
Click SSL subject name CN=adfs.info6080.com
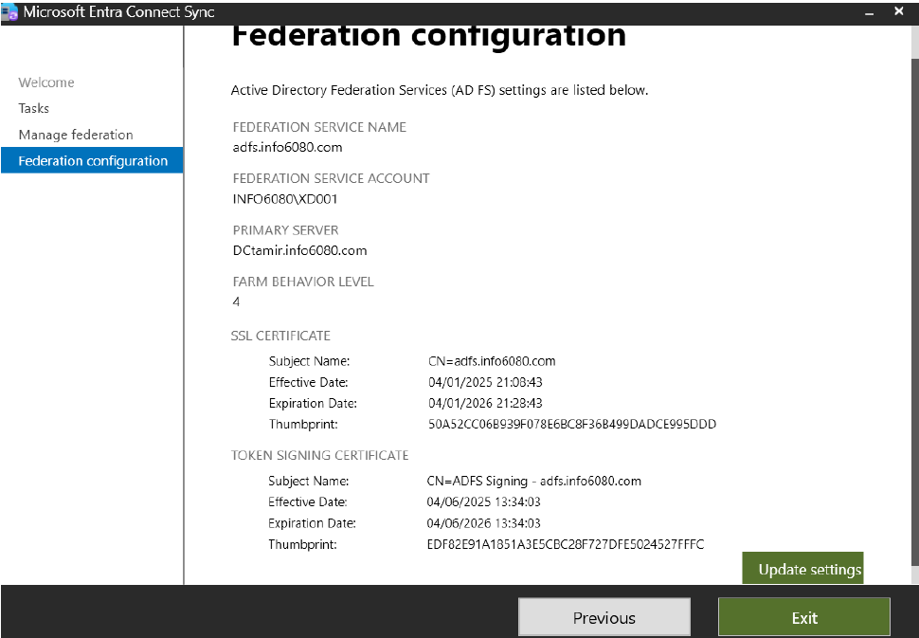click(x=492, y=361)
